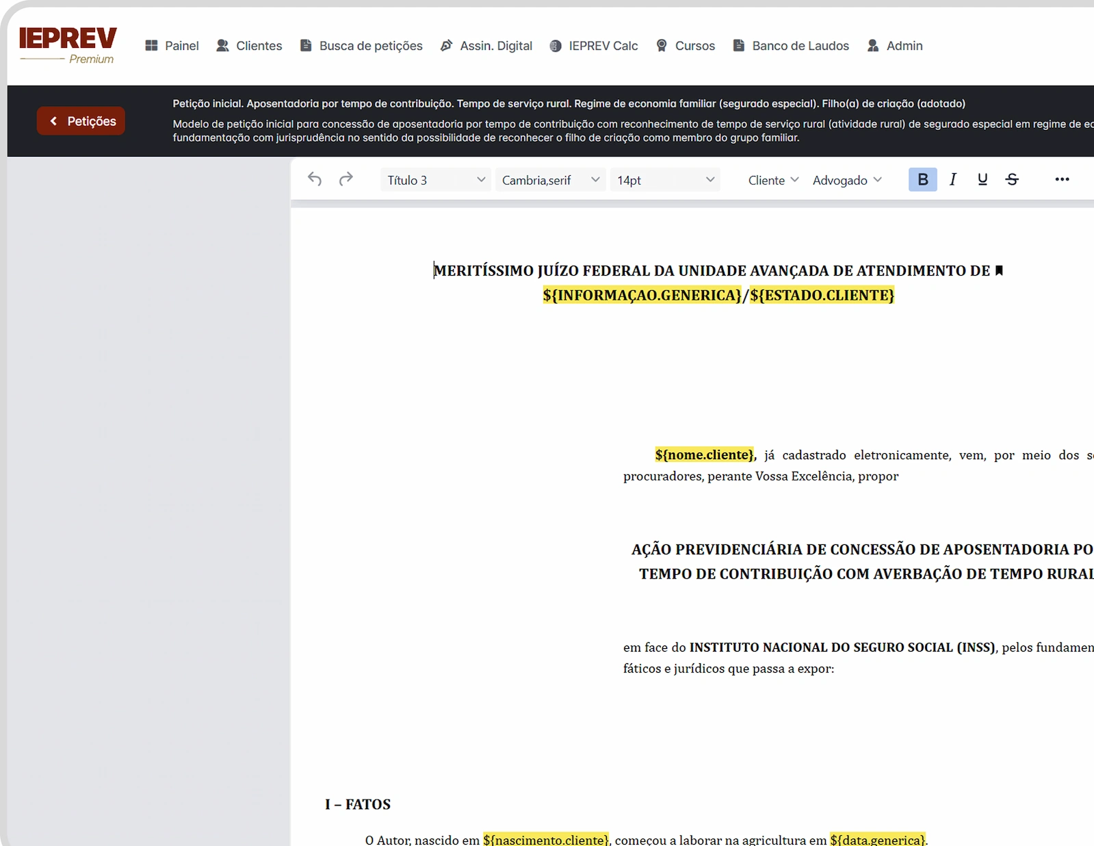Open the Painel dashboard menu
The image size is (1094, 846).
pos(172,46)
